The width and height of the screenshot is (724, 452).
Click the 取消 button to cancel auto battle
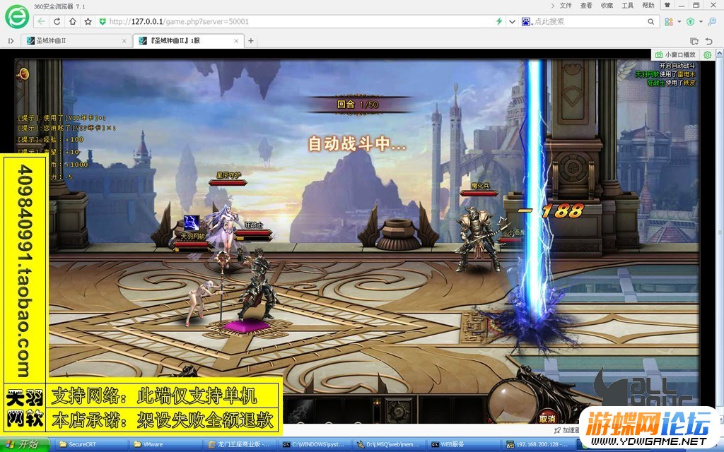coord(547,418)
